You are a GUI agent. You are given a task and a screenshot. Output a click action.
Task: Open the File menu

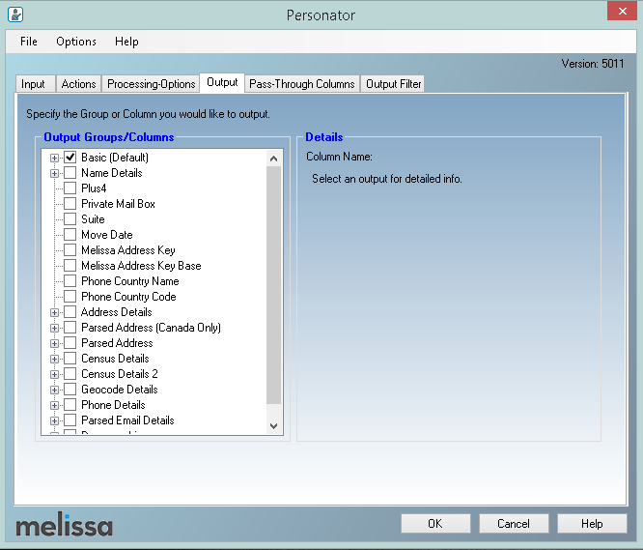29,42
